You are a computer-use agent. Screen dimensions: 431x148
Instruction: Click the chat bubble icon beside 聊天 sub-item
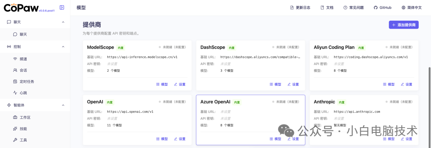point(15,34)
